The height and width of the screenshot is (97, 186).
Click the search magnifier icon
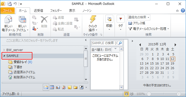click(120, 43)
